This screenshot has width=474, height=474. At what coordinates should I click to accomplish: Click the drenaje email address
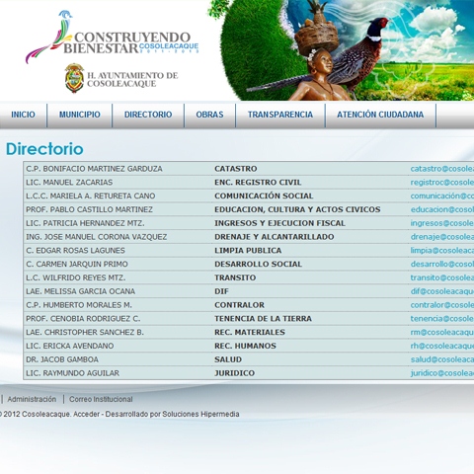click(x=442, y=237)
